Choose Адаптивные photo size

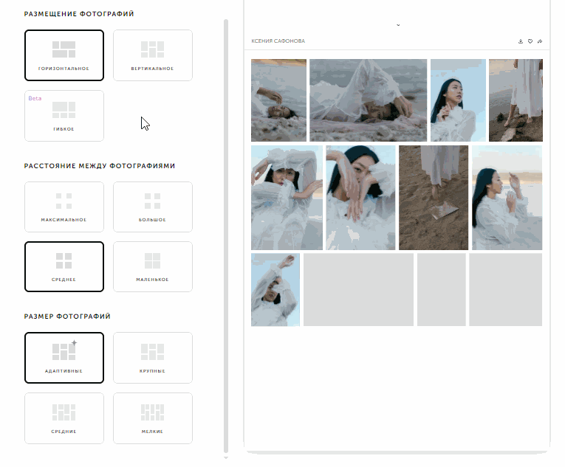pyautogui.click(x=64, y=358)
